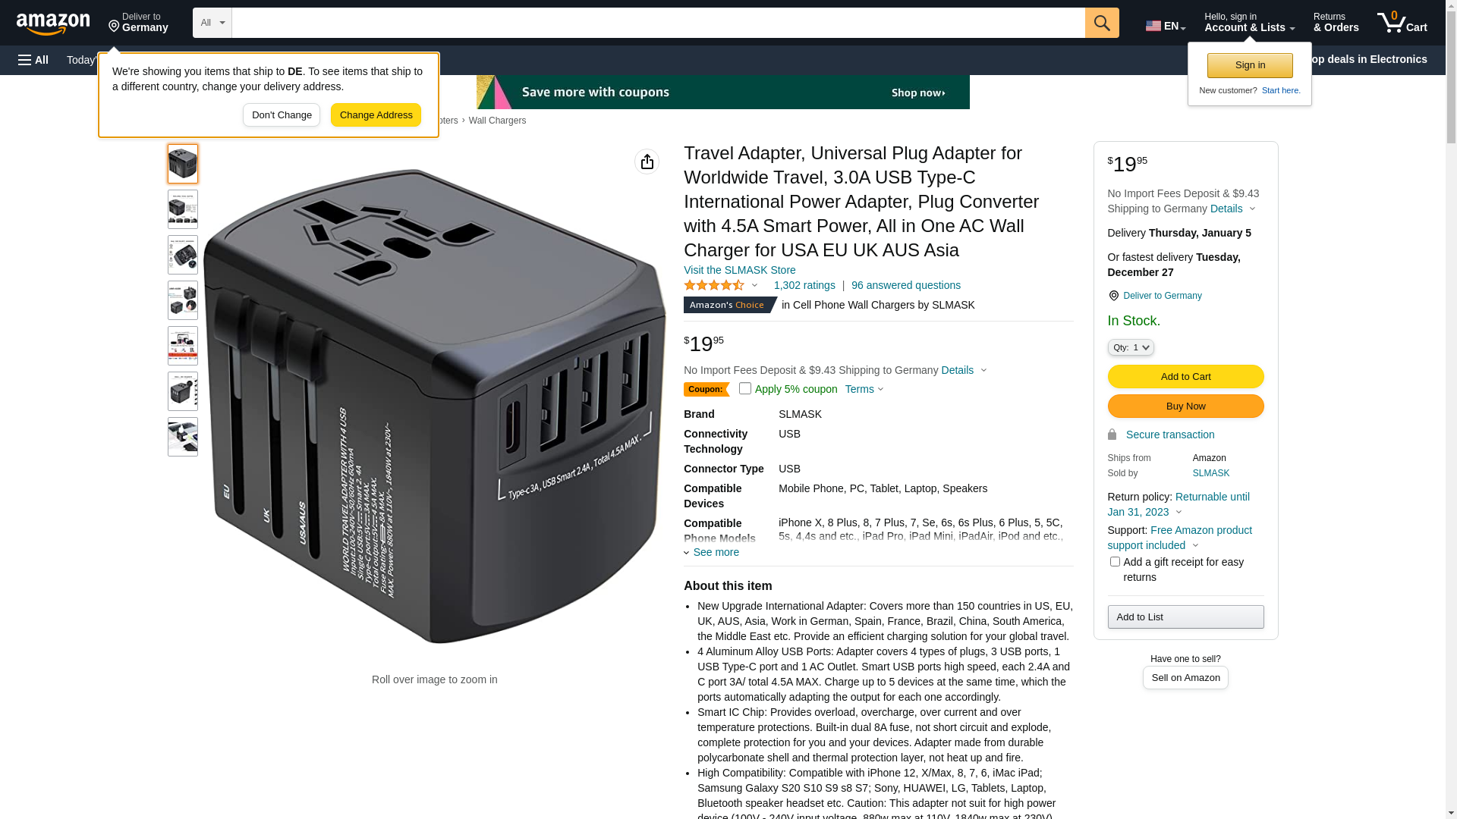
Task: Open Returns & Orders menu item
Action: tap(1336, 23)
